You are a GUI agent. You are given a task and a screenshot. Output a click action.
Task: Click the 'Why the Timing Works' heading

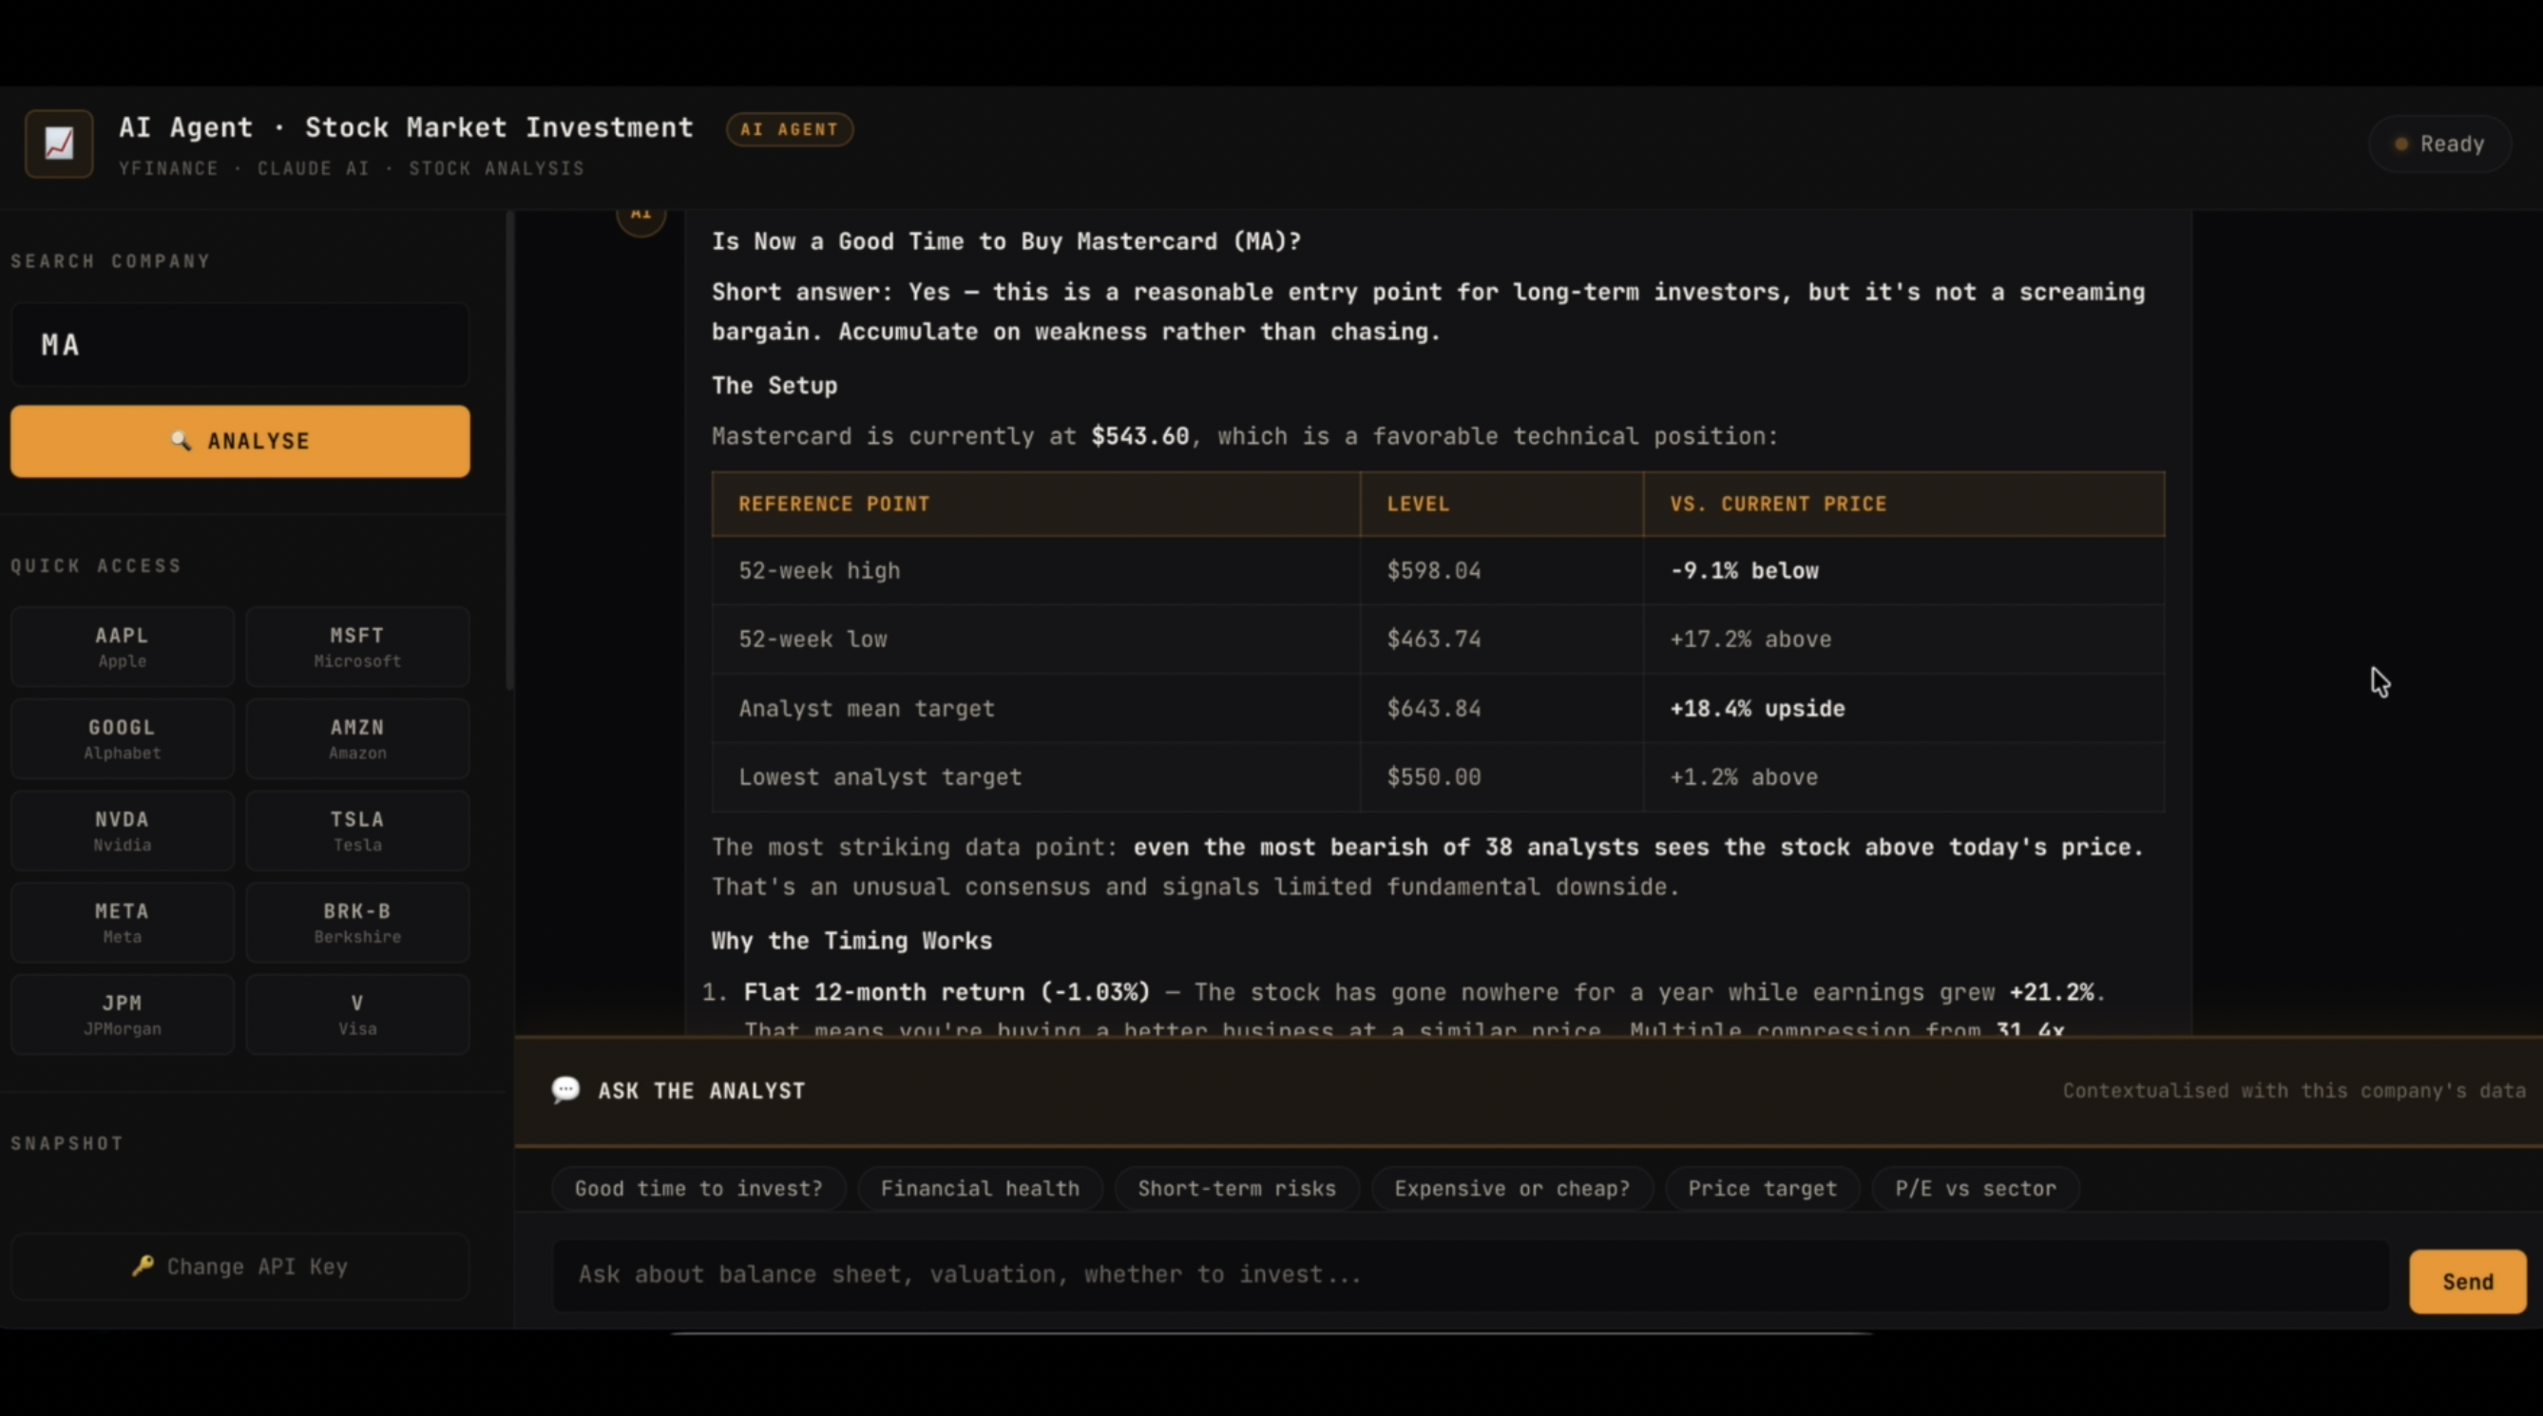851,941
